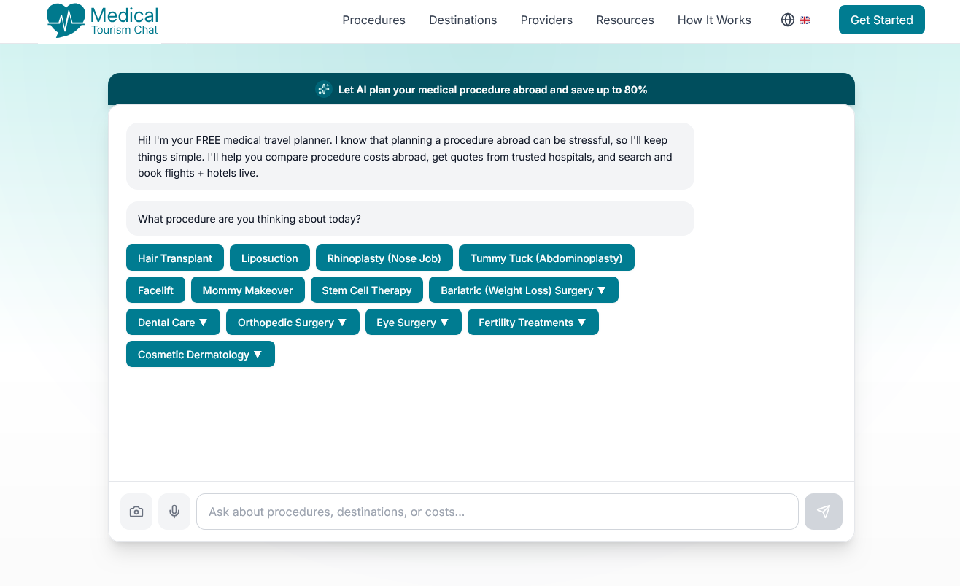Open the Procedures menu

(x=373, y=20)
